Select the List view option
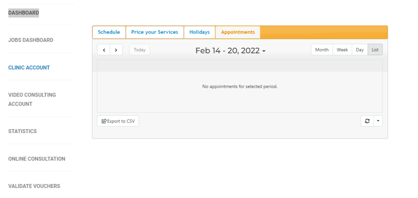The image size is (418, 198). 375,49
